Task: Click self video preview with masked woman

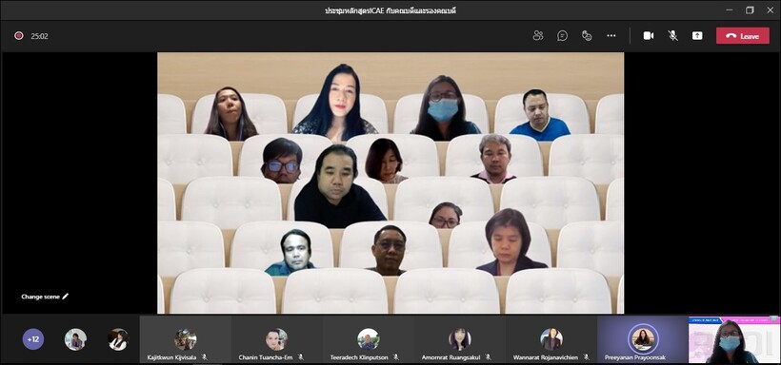Action: (x=734, y=339)
